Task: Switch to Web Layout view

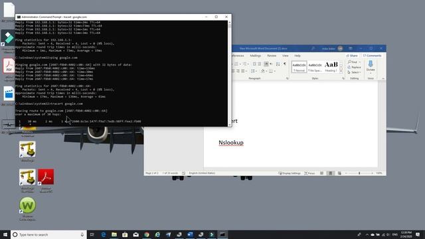Action: [339, 173]
